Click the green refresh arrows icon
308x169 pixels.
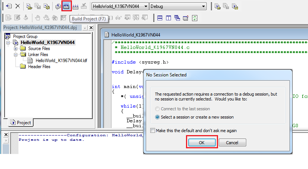click(194, 18)
